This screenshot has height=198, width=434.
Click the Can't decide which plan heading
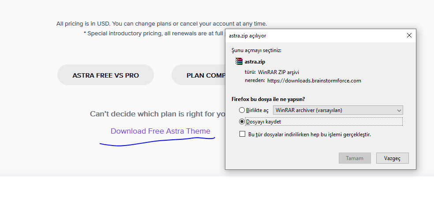coord(157,114)
